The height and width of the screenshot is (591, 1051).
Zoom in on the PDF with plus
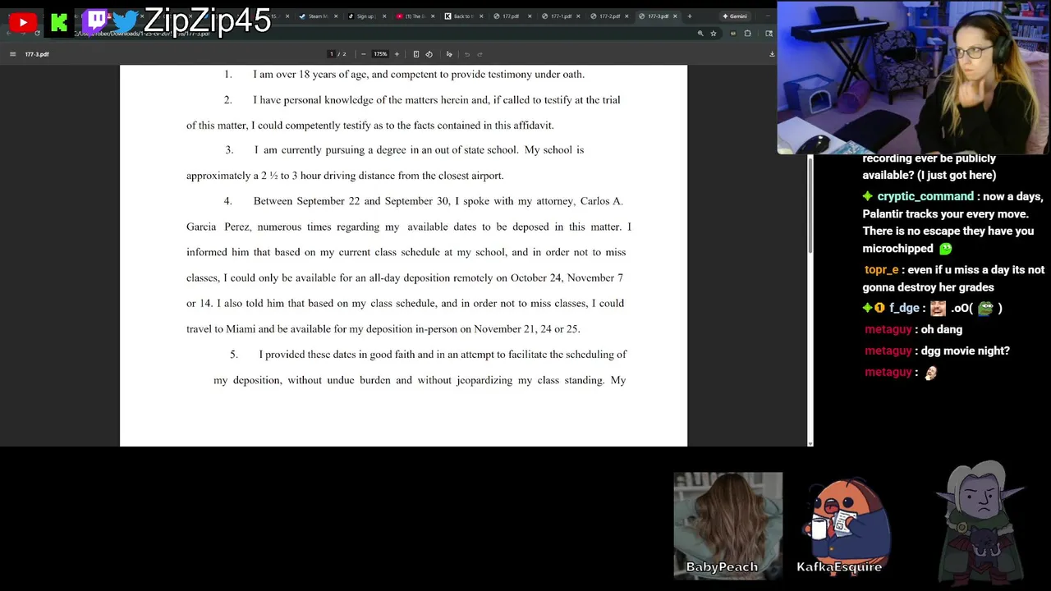click(397, 54)
